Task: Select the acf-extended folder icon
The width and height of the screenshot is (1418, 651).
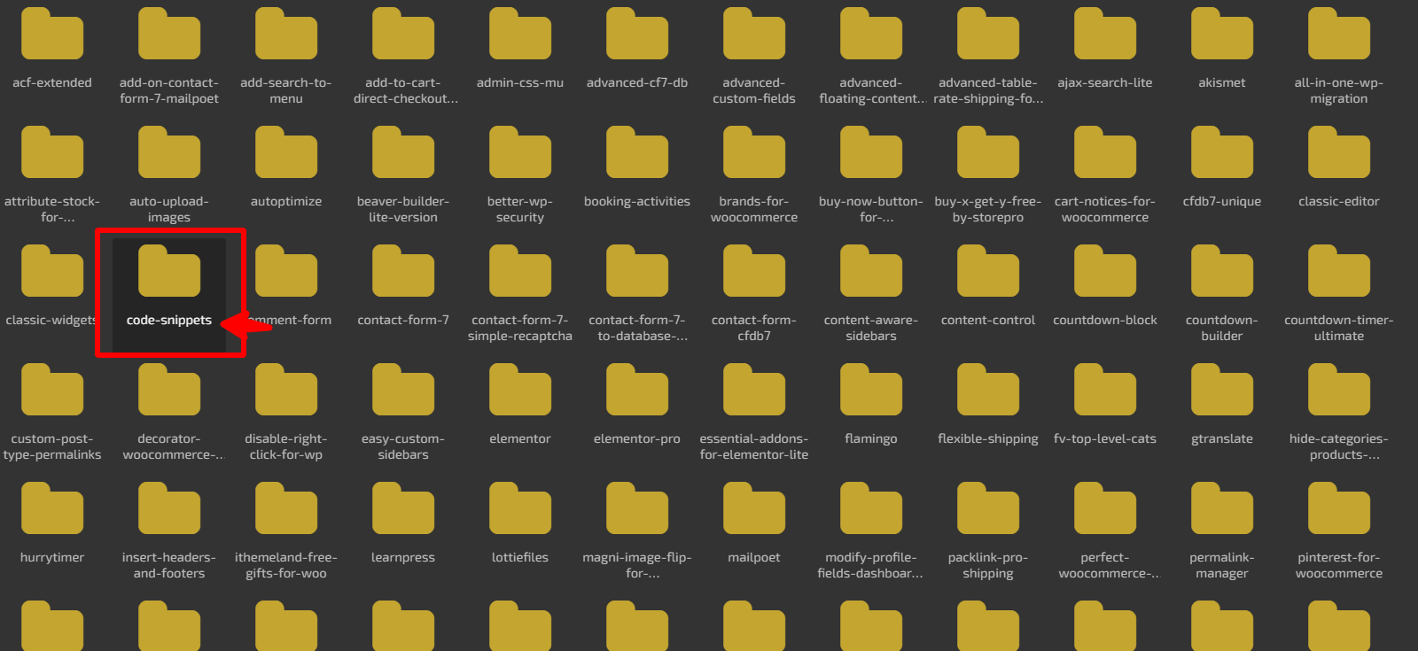Action: pyautogui.click(x=52, y=34)
